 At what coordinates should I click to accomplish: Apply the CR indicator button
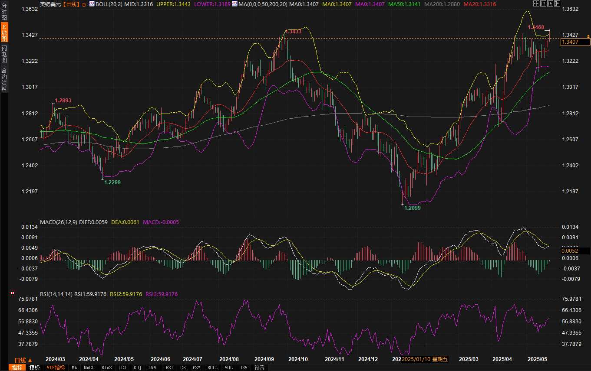pos(183,368)
